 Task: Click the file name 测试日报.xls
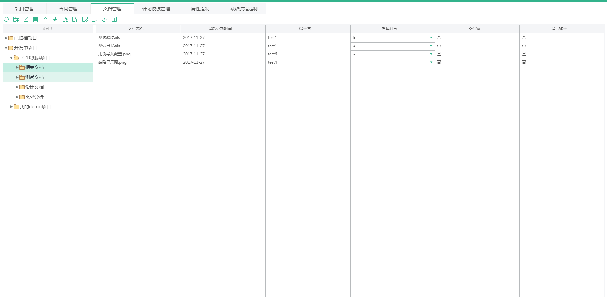[109, 46]
